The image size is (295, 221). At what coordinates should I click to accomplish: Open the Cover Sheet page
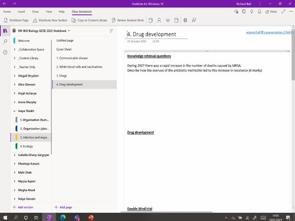[84, 50]
